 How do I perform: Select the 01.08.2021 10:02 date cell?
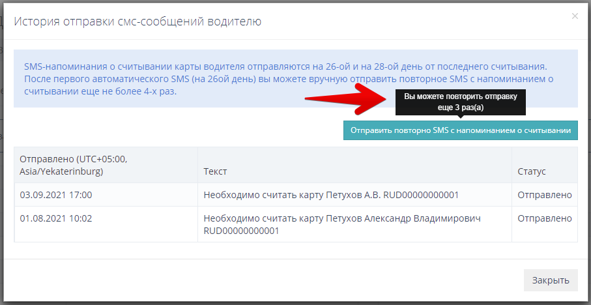click(x=56, y=218)
